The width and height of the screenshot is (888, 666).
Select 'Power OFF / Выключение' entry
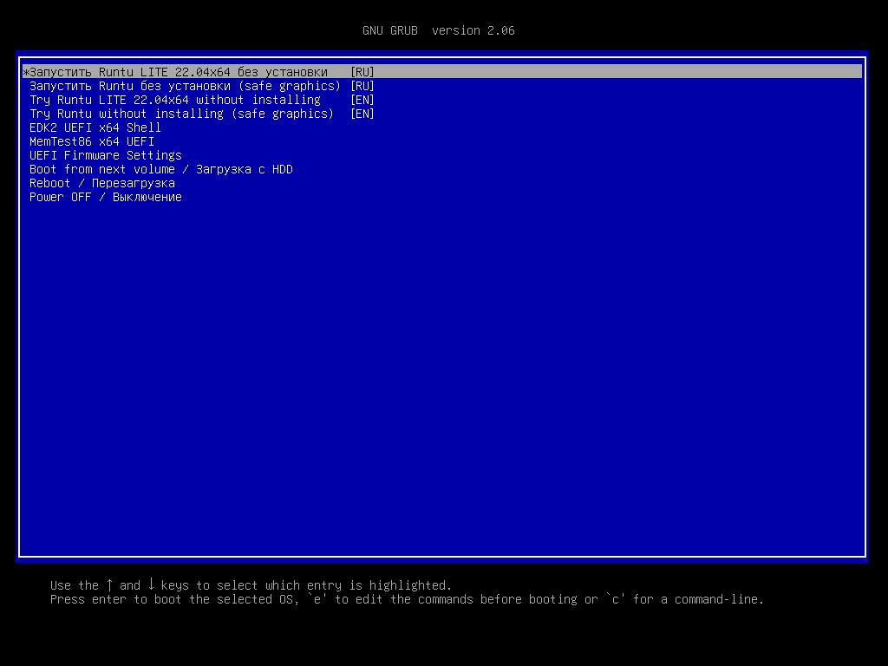(105, 197)
